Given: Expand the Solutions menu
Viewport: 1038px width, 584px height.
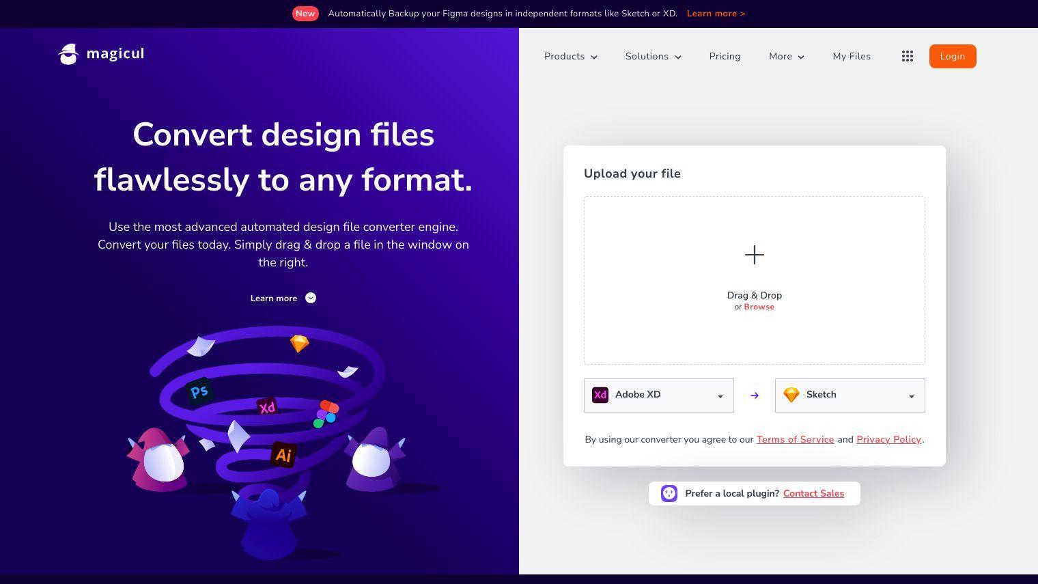Looking at the screenshot, I should tap(654, 57).
